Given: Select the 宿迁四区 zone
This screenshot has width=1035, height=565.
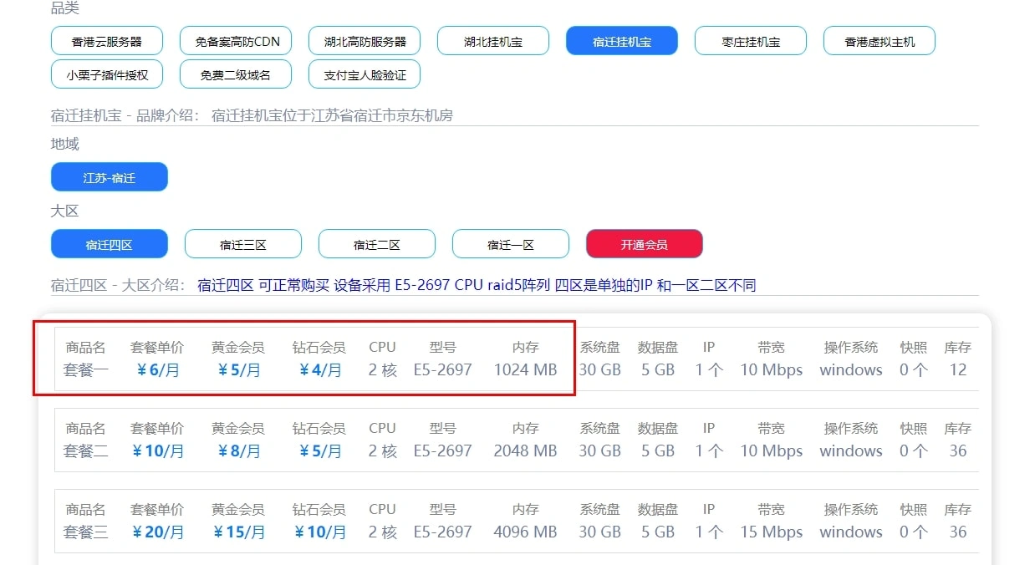Looking at the screenshot, I should click(x=110, y=244).
